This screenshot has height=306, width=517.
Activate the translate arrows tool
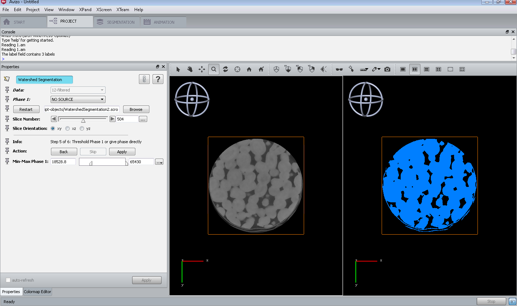[x=202, y=69]
